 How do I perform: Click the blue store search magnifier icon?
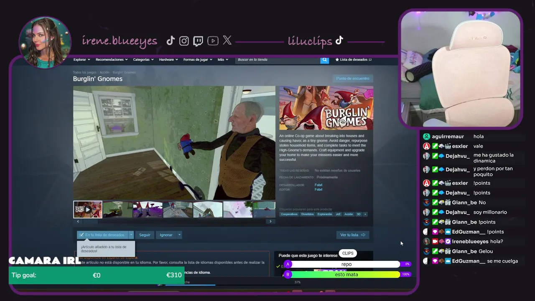coord(324,60)
